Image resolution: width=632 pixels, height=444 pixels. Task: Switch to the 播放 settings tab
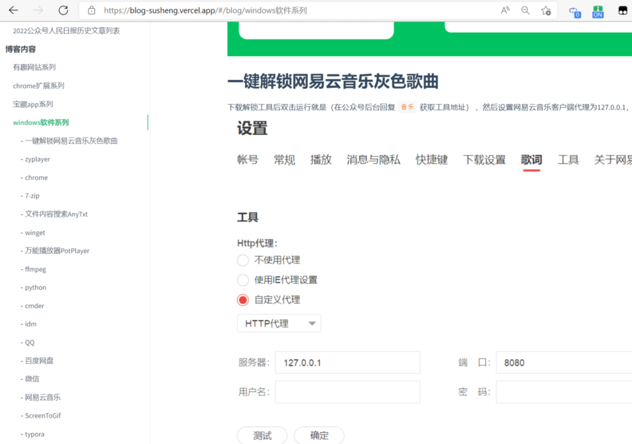[x=321, y=160]
